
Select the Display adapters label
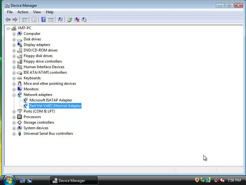pos(37,45)
